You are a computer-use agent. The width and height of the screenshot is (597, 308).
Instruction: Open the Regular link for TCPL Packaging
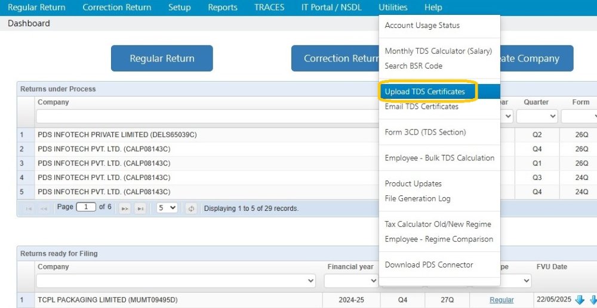[x=501, y=300]
